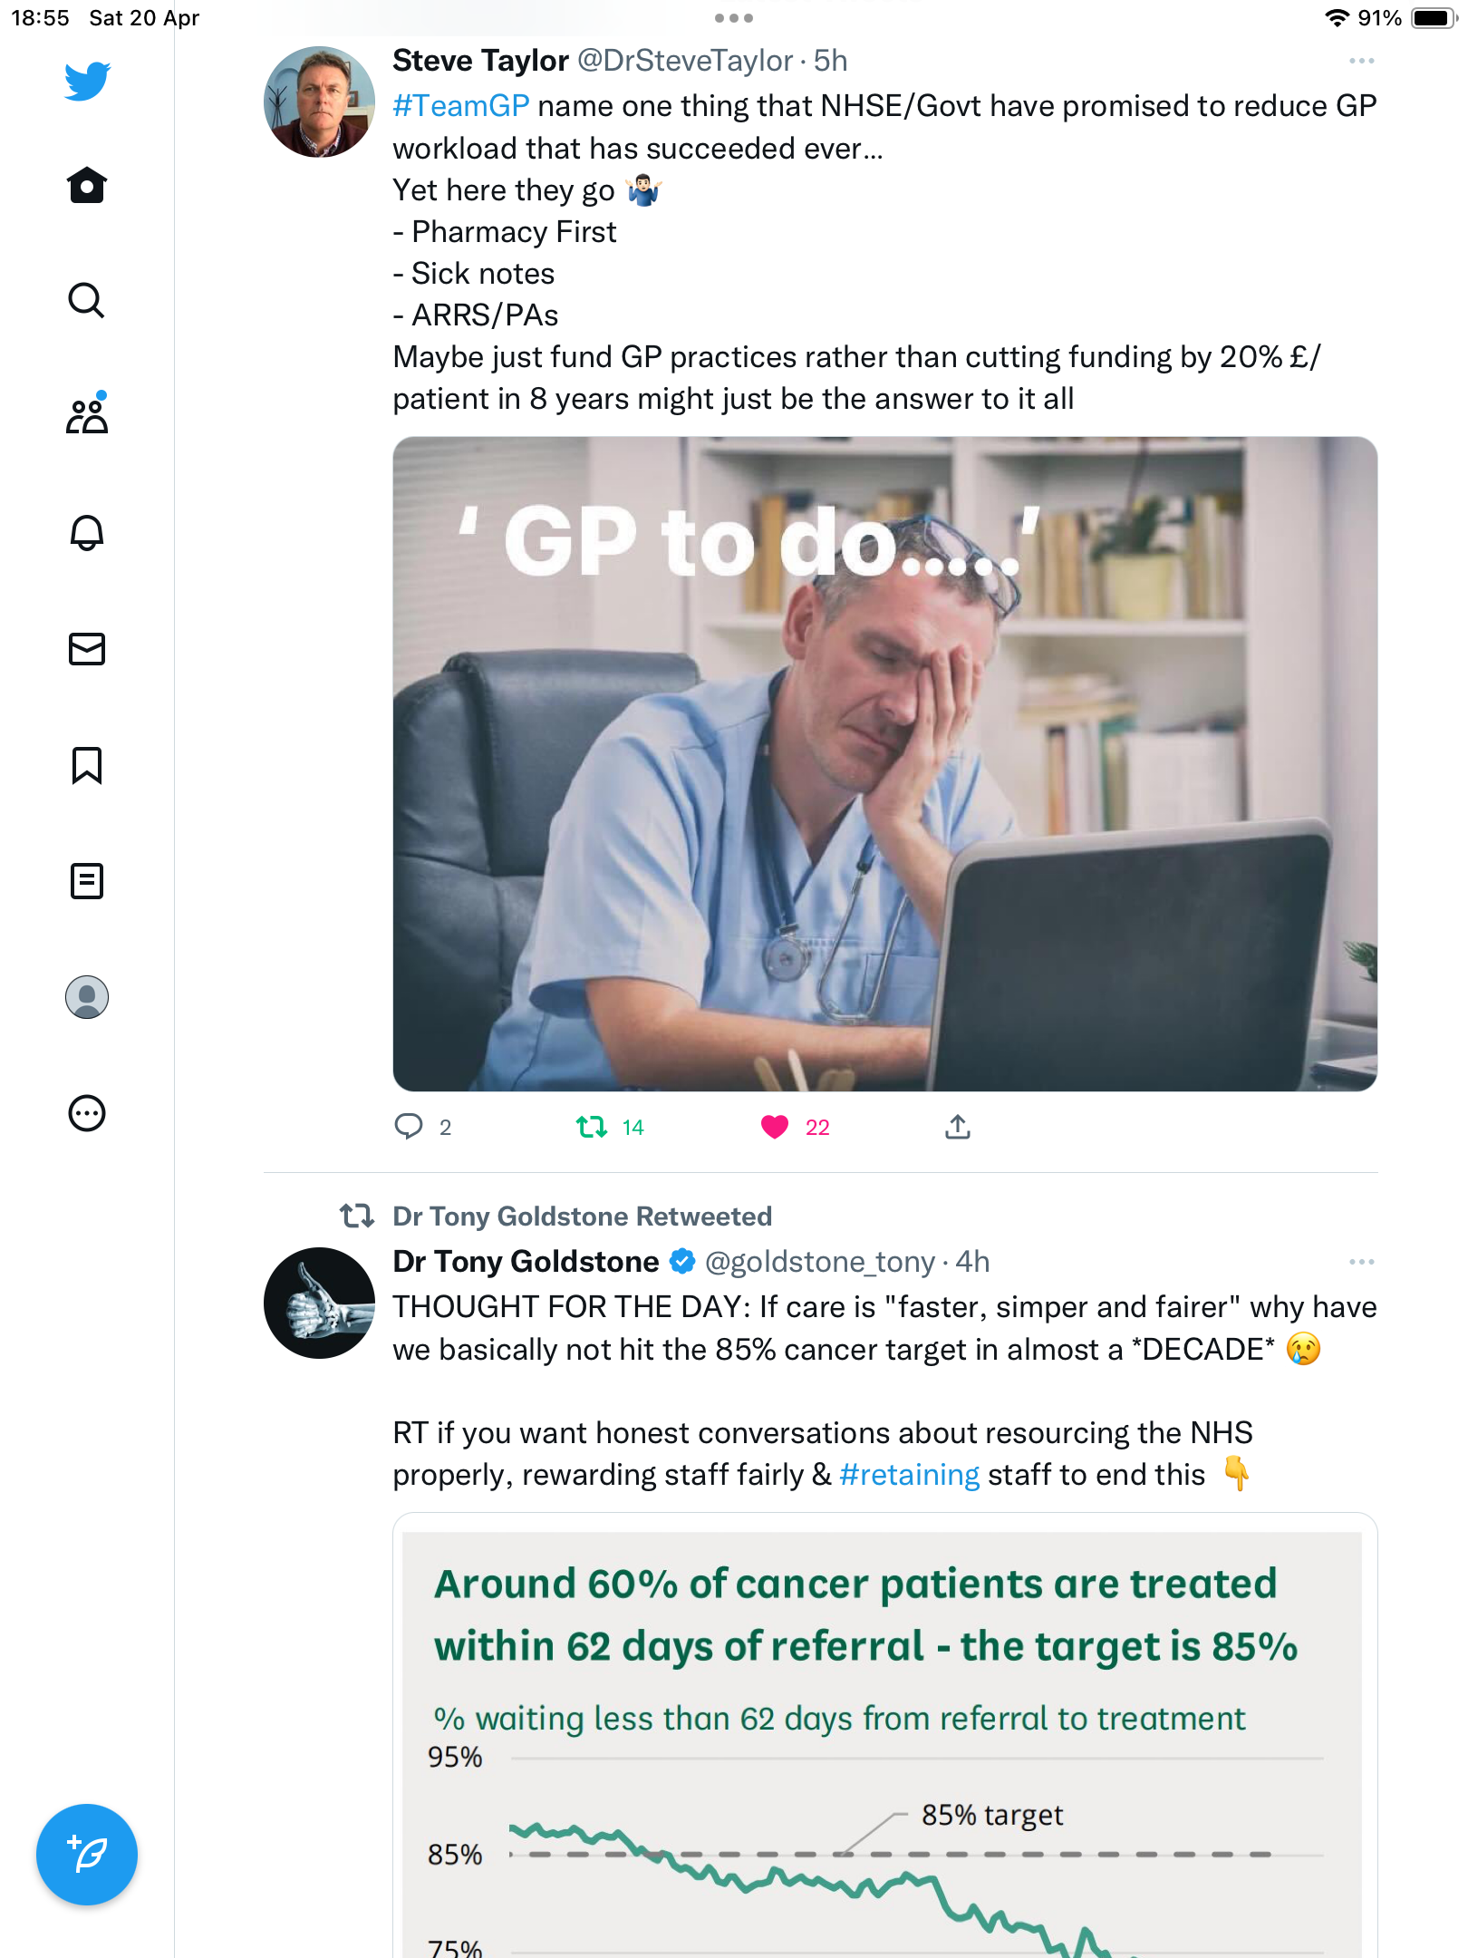Toggle retweet on Steve Taylor's tweet
Viewport: 1468px width, 1958px height.
[x=592, y=1127]
